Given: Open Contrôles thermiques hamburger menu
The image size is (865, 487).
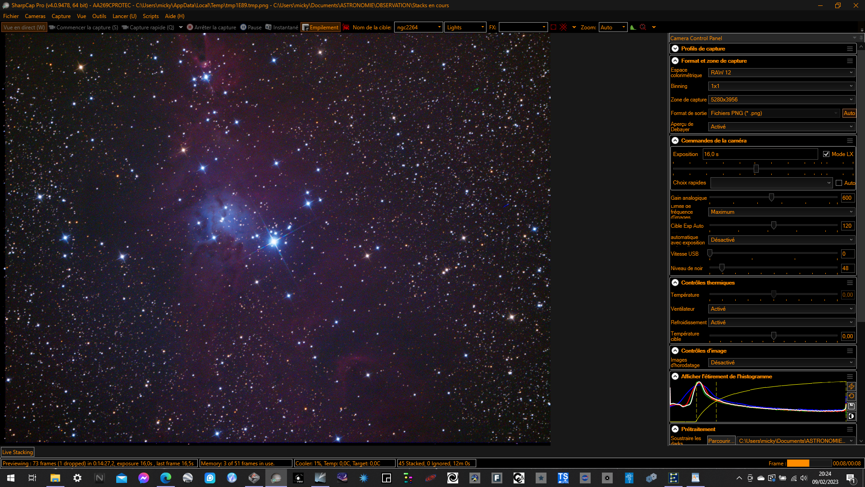Looking at the screenshot, I should [x=850, y=283].
